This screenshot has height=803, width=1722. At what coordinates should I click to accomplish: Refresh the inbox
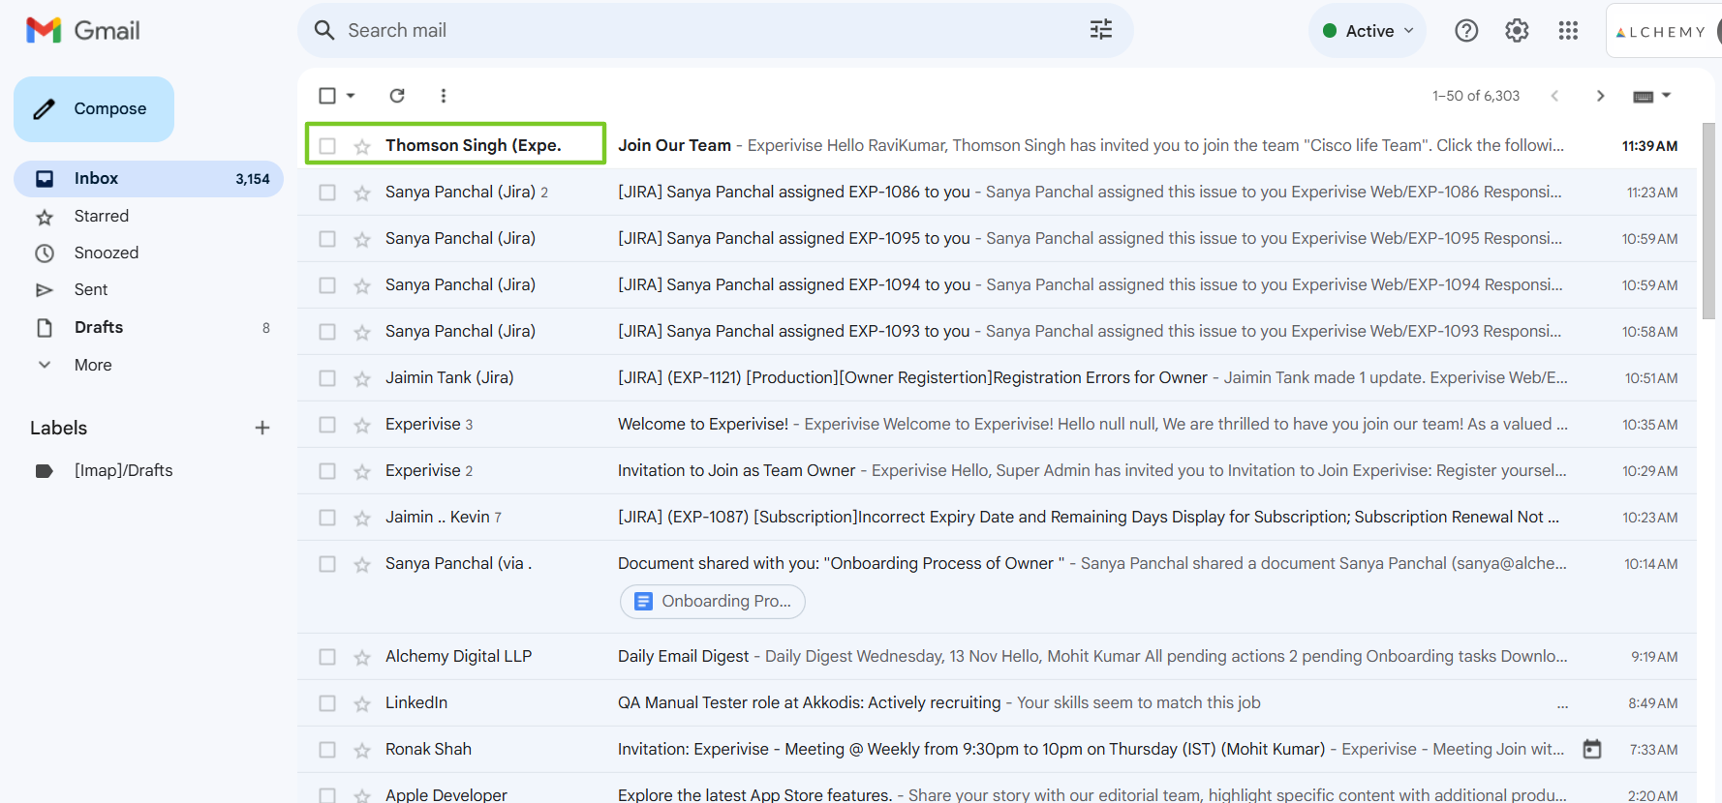(x=397, y=96)
